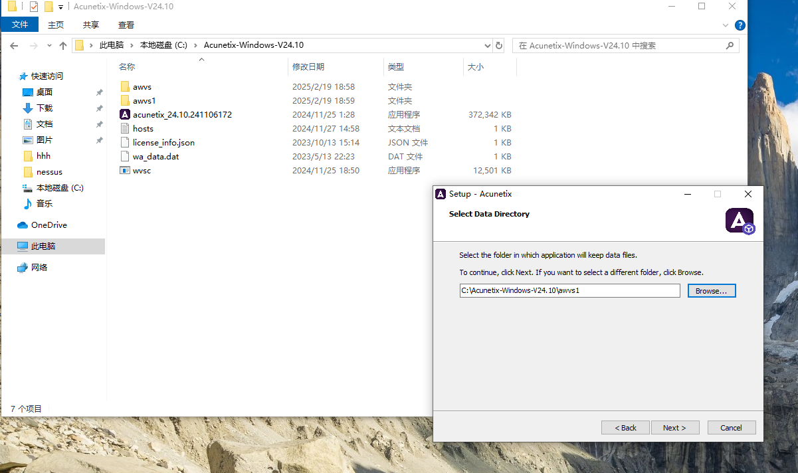Select 本地磁盘 (C:) in sidebar
Image resolution: width=798 pixels, height=473 pixels.
coord(60,188)
